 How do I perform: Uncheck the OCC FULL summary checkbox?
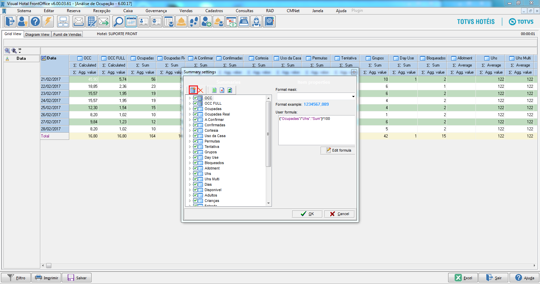(x=195, y=103)
